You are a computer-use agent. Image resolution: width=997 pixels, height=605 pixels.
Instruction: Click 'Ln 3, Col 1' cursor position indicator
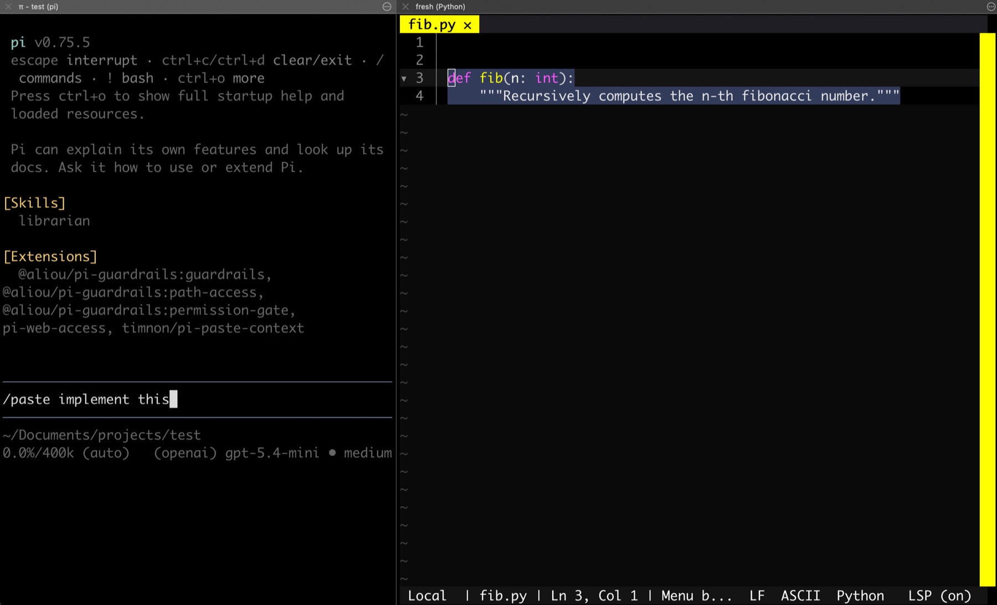(594, 596)
